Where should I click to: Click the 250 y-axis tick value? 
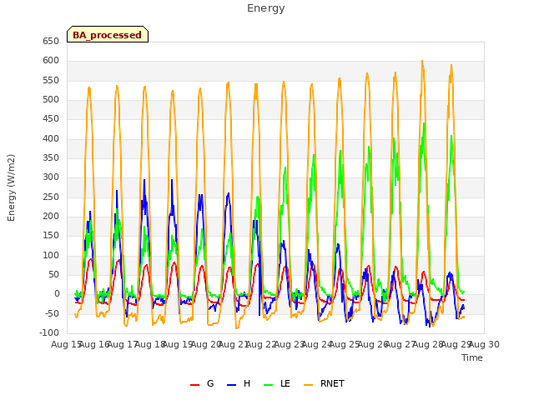(51, 197)
